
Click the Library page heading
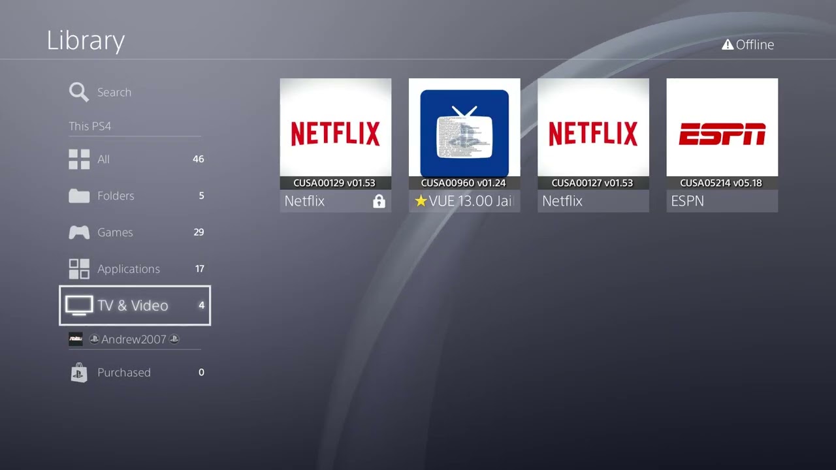(86, 40)
